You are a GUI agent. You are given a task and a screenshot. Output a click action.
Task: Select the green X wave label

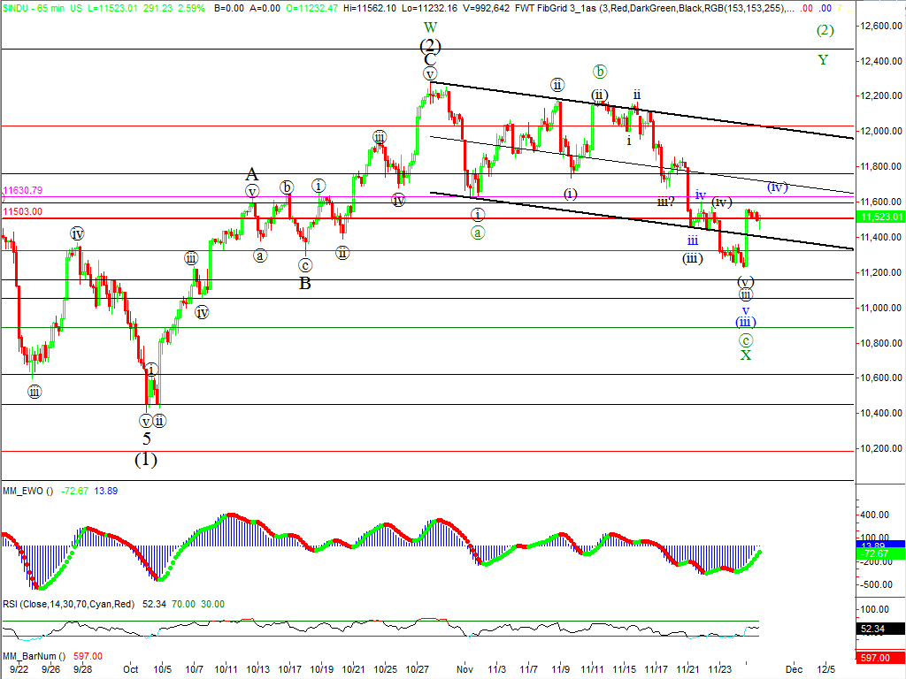[x=746, y=355]
